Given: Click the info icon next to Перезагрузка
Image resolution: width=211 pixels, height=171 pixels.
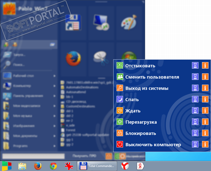Looking at the screenshot, I should [x=205, y=122].
